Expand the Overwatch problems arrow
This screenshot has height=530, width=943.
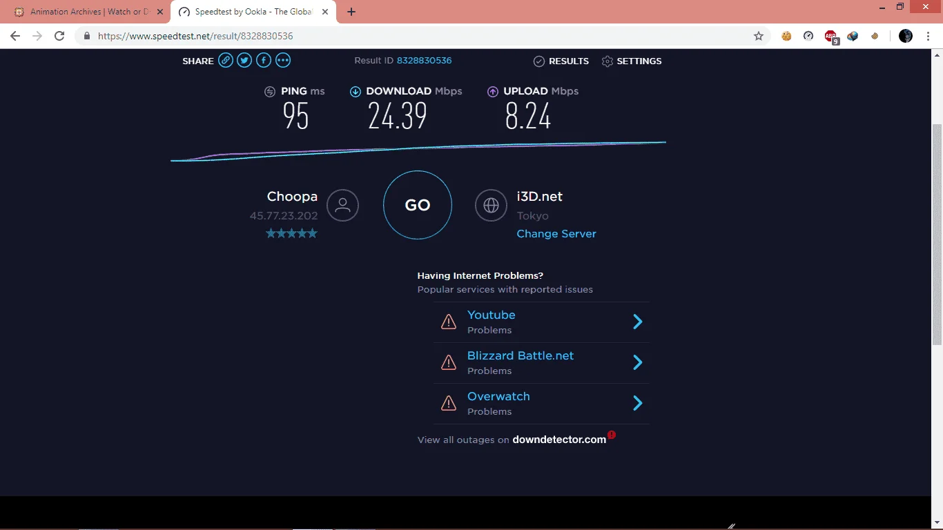coord(638,403)
